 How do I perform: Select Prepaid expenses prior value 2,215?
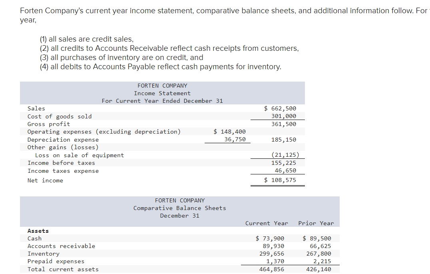coord(322,261)
